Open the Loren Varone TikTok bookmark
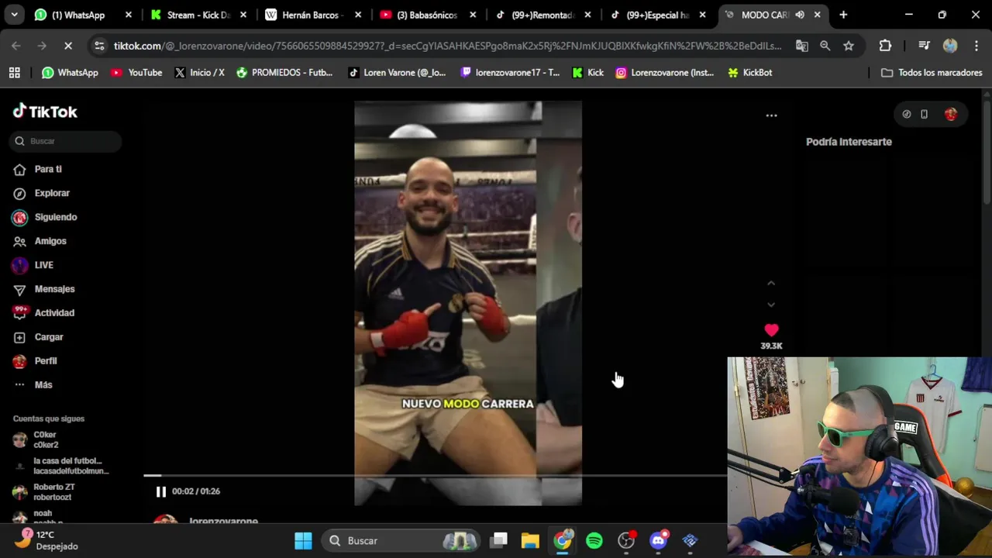 pos(397,73)
